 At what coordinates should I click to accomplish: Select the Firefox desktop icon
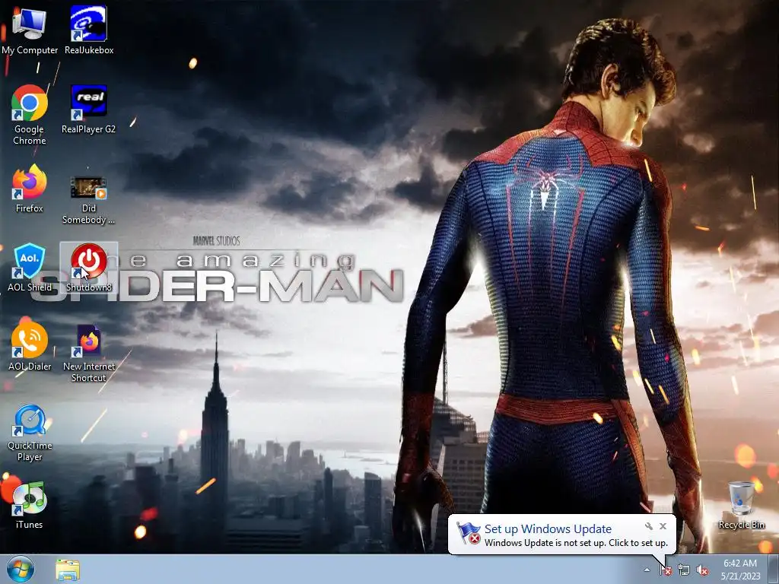click(30, 189)
